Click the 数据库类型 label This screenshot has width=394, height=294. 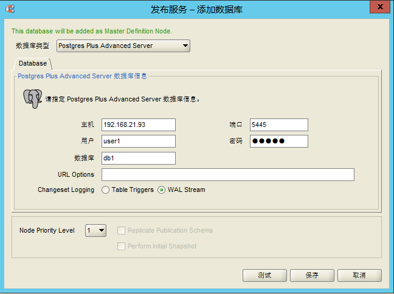(x=32, y=46)
